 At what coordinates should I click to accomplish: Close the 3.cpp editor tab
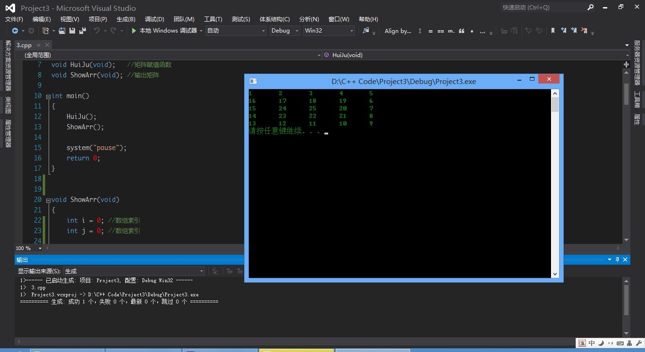tap(47, 45)
